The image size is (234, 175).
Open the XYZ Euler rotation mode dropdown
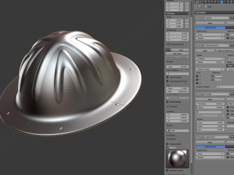click(x=177, y=14)
